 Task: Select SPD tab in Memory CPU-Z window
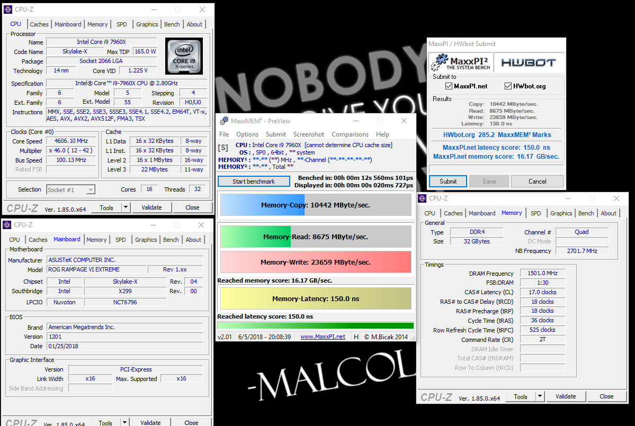point(536,213)
